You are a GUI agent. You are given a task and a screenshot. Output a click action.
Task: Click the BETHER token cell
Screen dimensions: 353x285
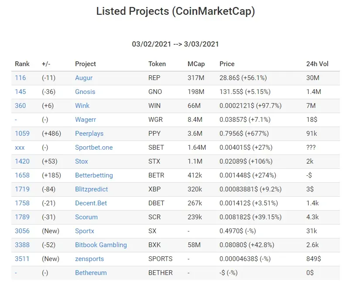pyautogui.click(x=160, y=273)
